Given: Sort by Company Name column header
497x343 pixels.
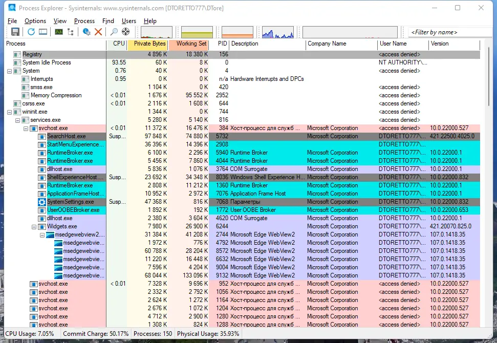Looking at the screenshot, I should (x=342, y=44).
